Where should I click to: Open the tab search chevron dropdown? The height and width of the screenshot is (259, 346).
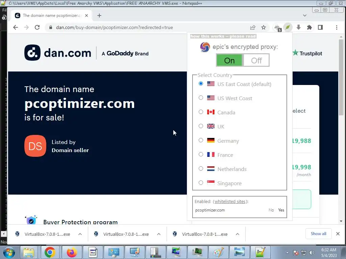(x=305, y=16)
